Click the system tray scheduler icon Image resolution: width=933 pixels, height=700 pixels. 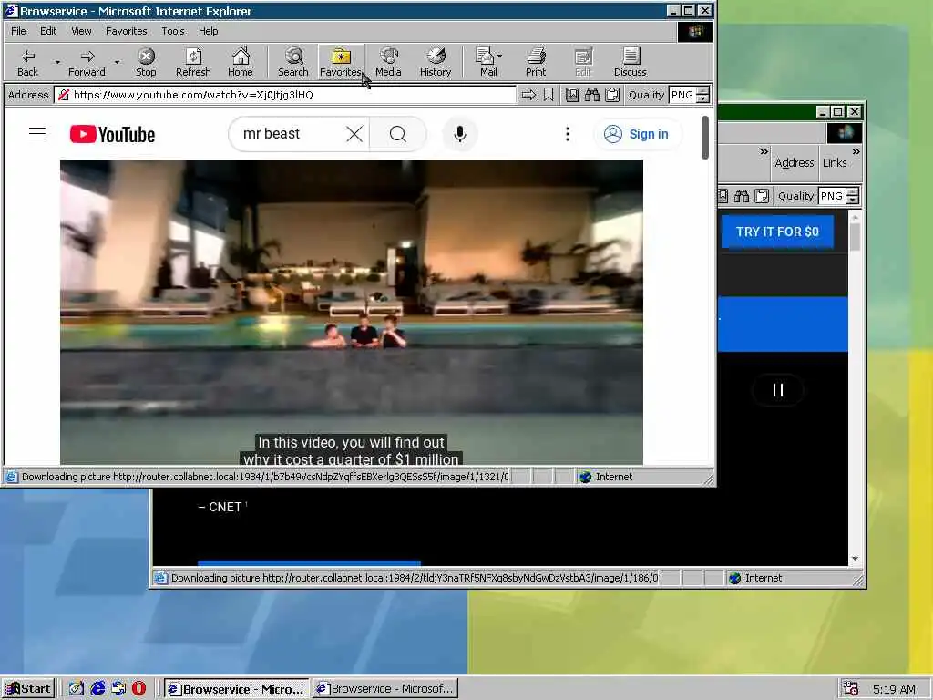851,689
